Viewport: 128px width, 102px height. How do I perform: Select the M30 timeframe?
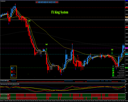[x=45, y=2]
